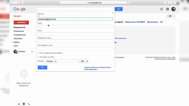Click Создать фильтр в соответствии с этим запросом
The image size is (189, 106).
98,68
